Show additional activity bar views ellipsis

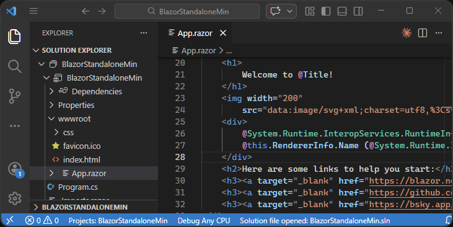[x=14, y=126]
